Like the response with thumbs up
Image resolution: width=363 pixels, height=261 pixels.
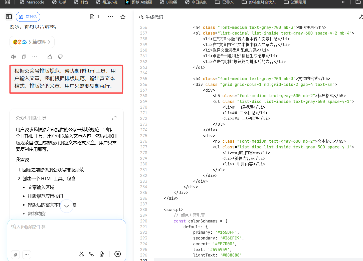50,57
